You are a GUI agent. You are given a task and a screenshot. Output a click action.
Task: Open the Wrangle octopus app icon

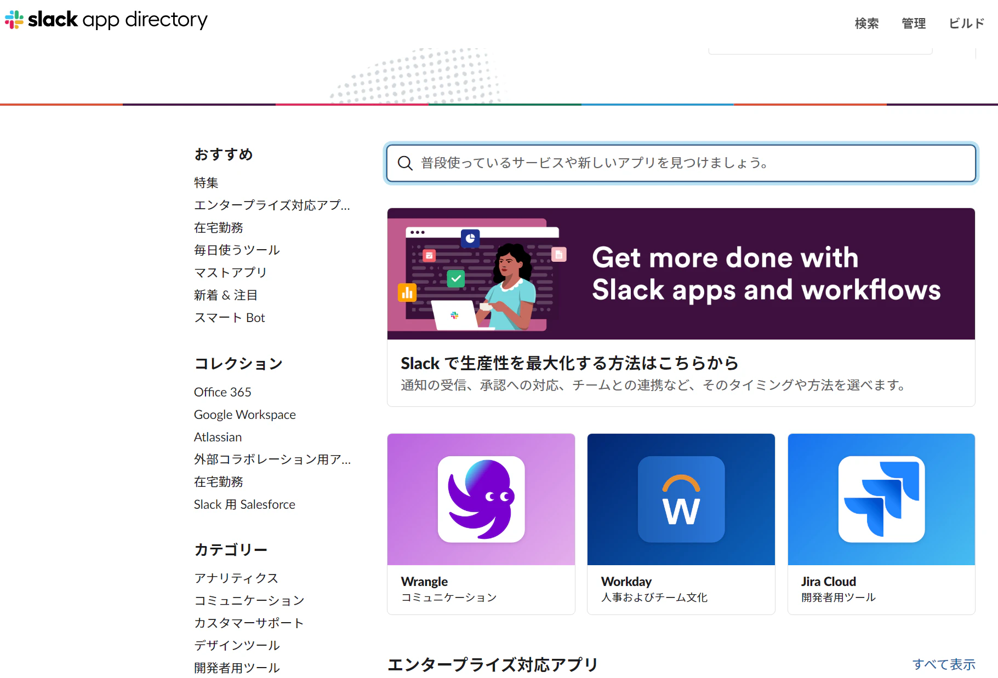tap(481, 499)
